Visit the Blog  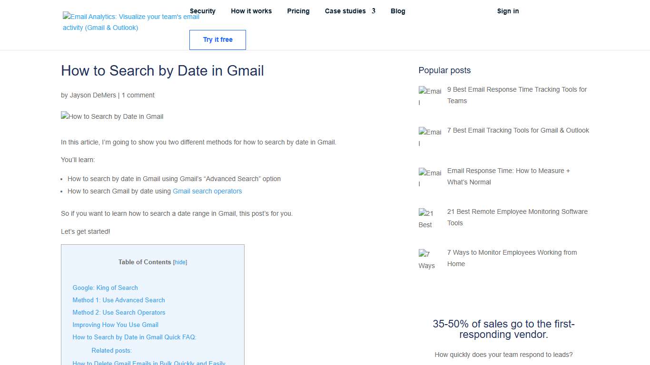pos(398,11)
